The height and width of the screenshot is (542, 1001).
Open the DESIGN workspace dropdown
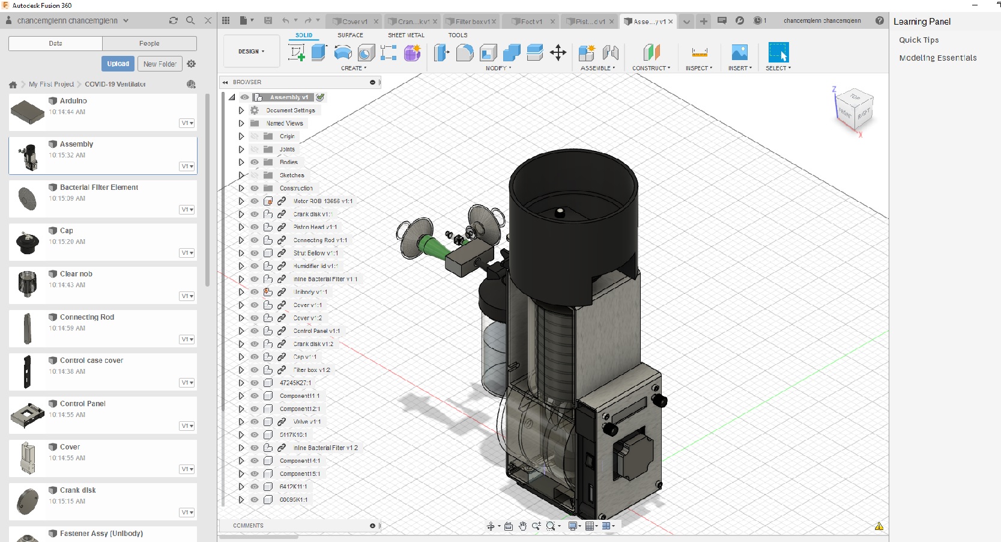click(251, 52)
